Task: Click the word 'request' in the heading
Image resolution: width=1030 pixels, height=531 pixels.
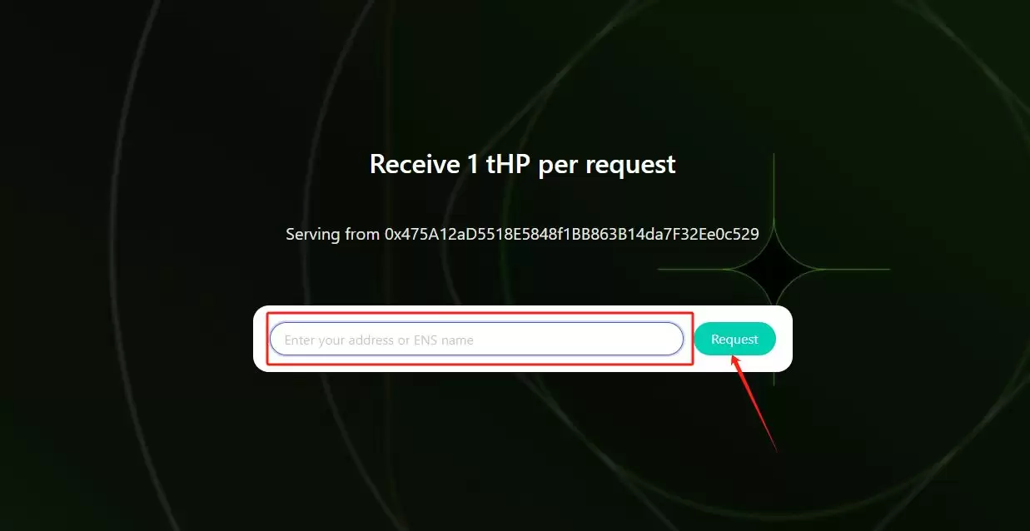Action: coord(629,166)
